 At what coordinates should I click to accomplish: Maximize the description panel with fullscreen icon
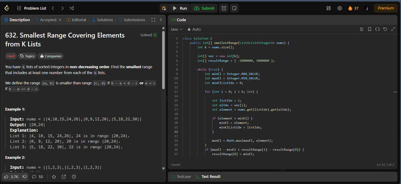pos(153,20)
